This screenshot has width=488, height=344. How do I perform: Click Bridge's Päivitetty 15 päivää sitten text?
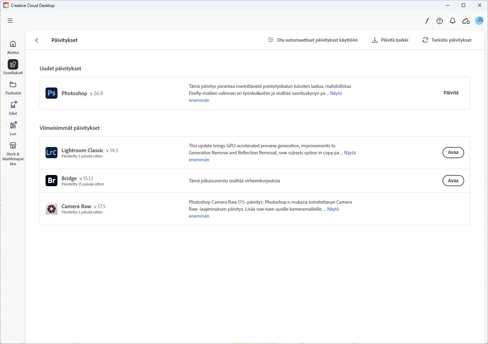point(83,184)
